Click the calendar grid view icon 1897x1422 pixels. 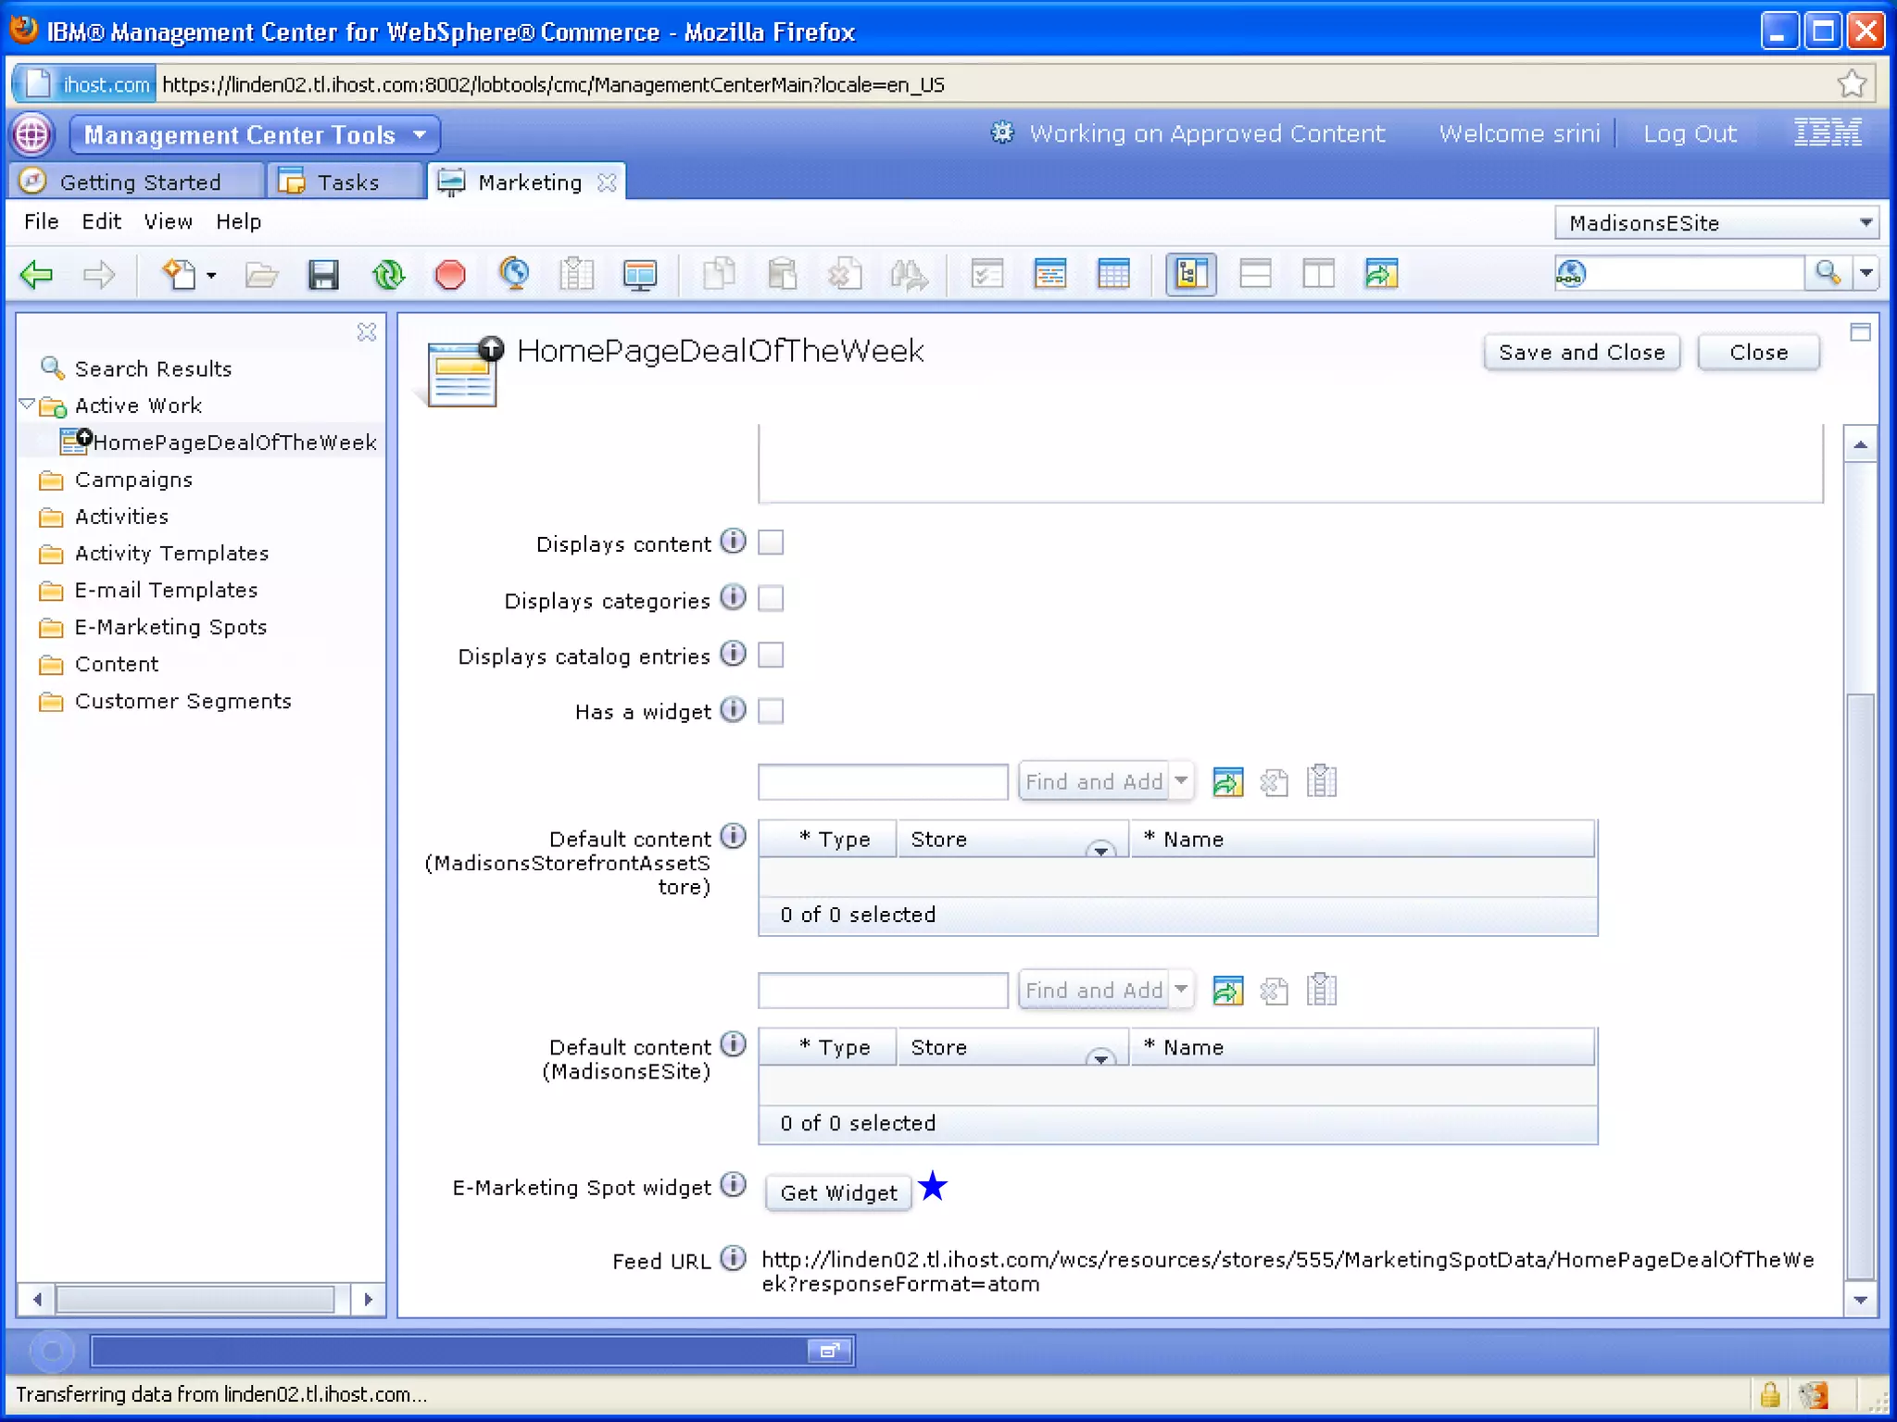click(x=1112, y=275)
